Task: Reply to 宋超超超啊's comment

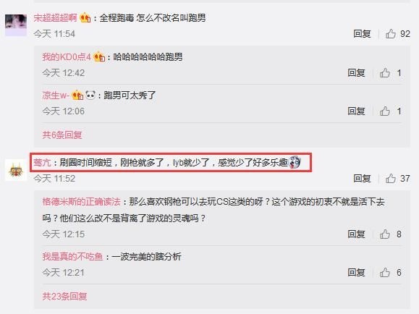Action: pos(362,34)
